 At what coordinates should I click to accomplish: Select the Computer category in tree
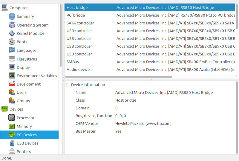(x=19, y=8)
